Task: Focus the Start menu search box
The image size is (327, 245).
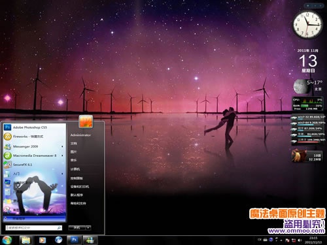Action: click(34, 228)
